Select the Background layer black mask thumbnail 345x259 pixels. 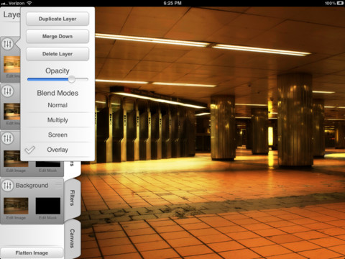(48, 206)
